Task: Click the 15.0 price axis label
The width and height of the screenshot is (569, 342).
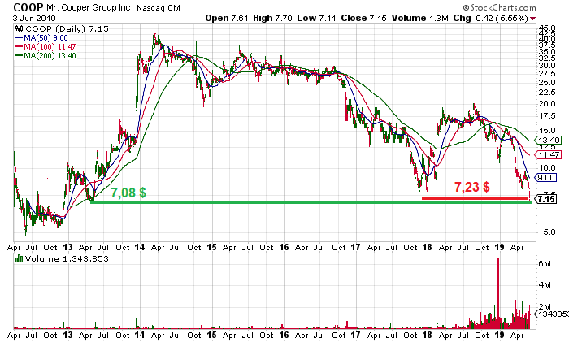Action: [x=547, y=131]
